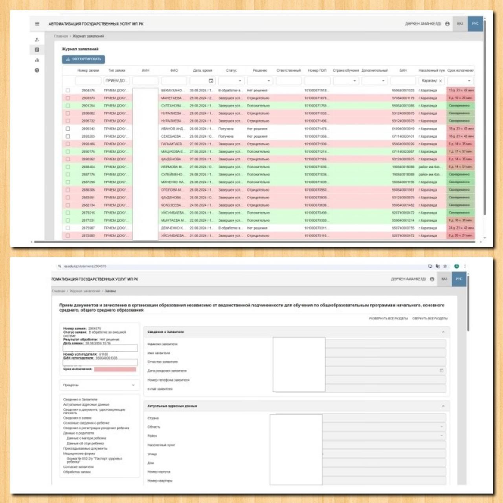Viewport: 503px width, 503px height.
Task: Click the ЭКСПОРТИРОВАТЬ button
Action: pyautogui.click(x=83, y=59)
